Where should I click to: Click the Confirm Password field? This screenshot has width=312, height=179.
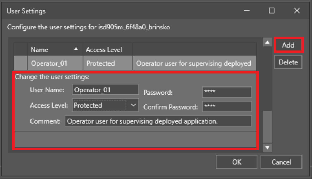[x=227, y=107]
